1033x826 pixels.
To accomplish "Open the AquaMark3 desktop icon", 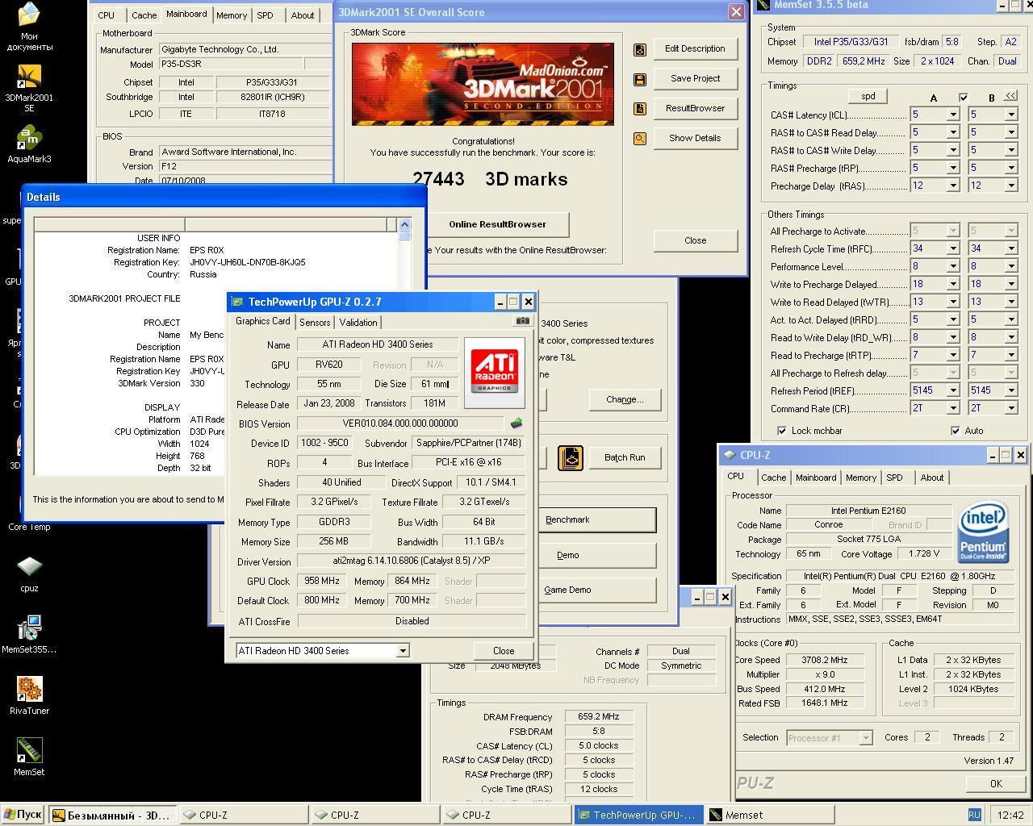I will click(29, 145).
